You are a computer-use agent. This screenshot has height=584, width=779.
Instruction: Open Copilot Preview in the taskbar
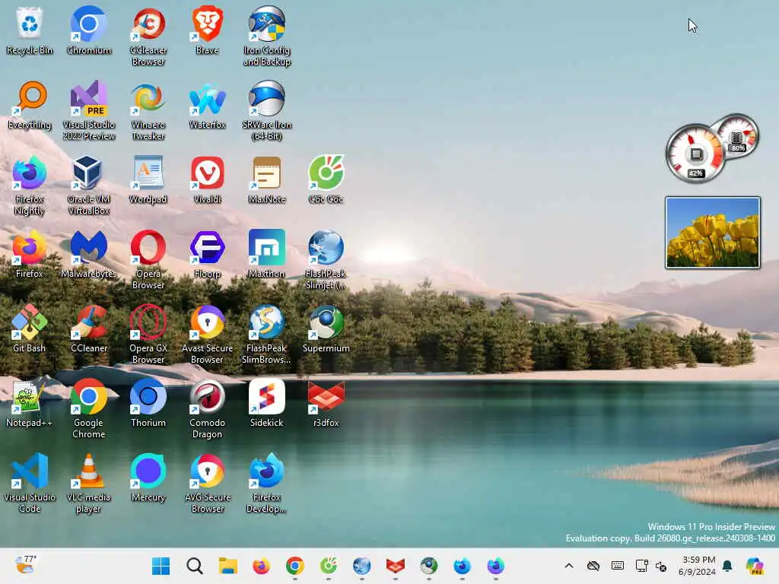[x=755, y=566]
